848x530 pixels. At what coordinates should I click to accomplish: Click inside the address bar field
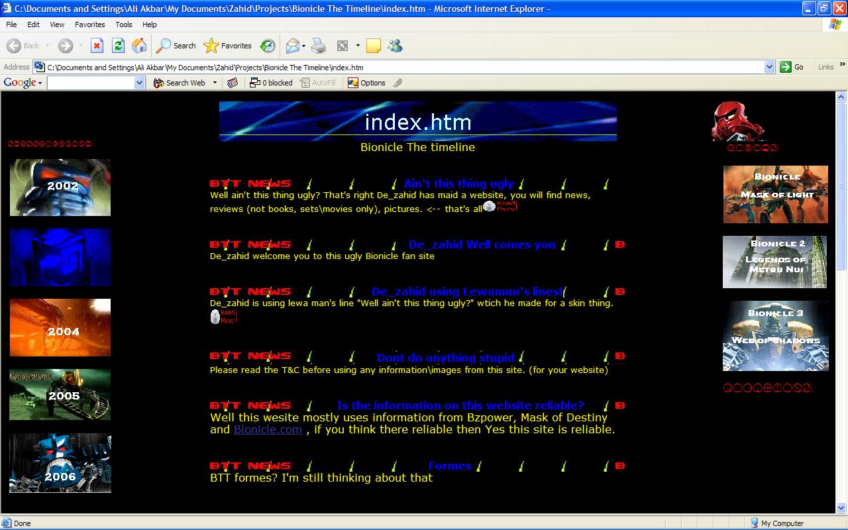404,67
